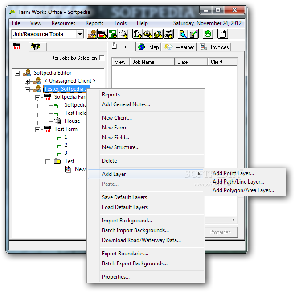Open the Invoices tab
The image size is (295, 292).
pos(214,47)
